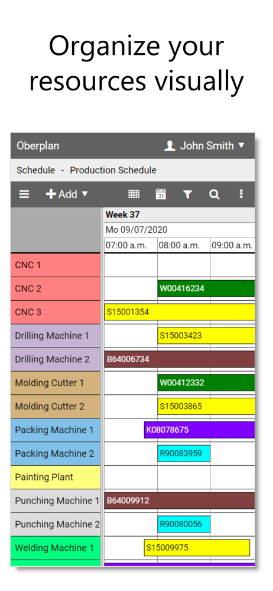Select the Packing Machine 1 resource
273x591 pixels.
(x=56, y=430)
